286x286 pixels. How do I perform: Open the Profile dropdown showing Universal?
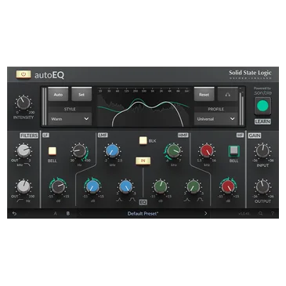click(215, 119)
